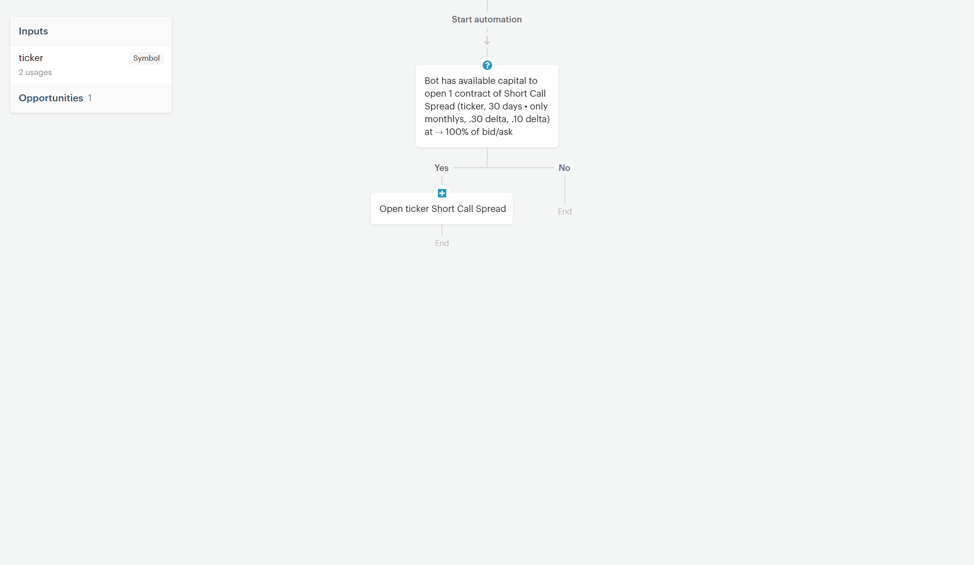
Task: Click the Yes branch label
Action: 441,168
